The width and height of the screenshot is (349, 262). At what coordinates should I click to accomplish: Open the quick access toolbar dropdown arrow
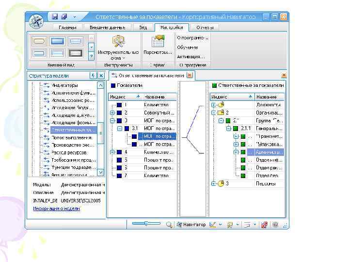click(75, 16)
